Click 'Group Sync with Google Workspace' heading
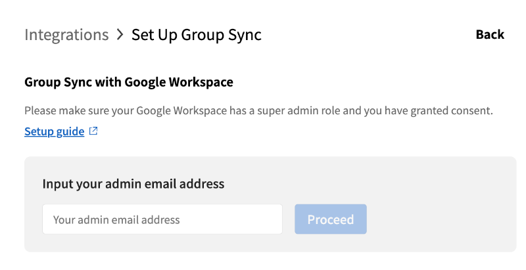Image resolution: width=526 pixels, height=270 pixels. point(129,82)
